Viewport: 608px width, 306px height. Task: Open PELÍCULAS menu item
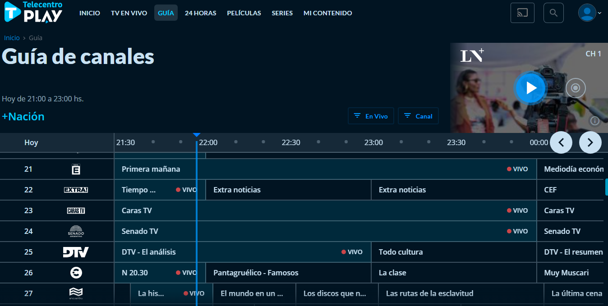click(x=244, y=13)
